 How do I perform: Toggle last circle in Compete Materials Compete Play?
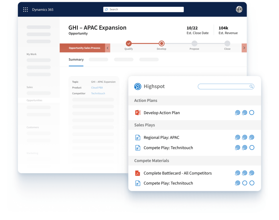(252, 183)
